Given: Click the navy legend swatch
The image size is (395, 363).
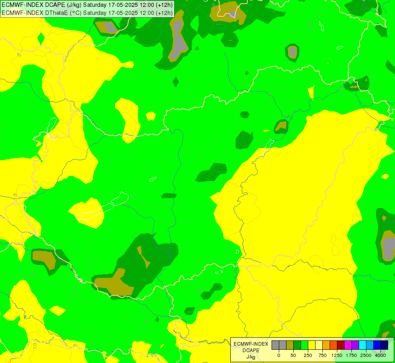Looking at the screenshot, I should click(x=385, y=345).
